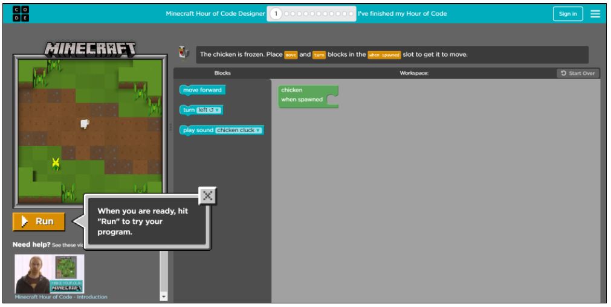611x307 pixels.
Task: Click the scroll down arrow under help videos
Action: (164, 297)
